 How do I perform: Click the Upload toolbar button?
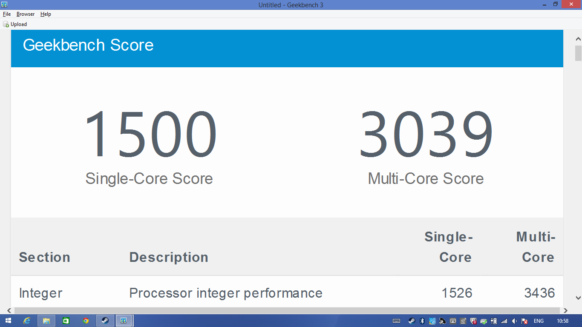click(x=15, y=24)
